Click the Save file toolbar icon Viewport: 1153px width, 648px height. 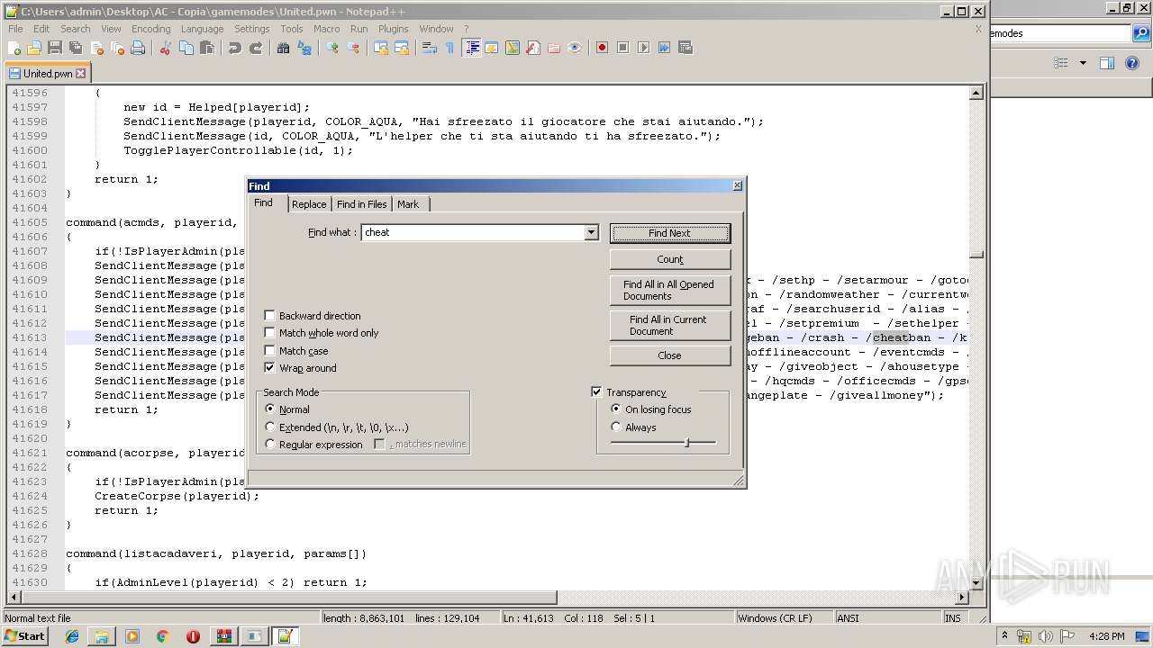55,48
